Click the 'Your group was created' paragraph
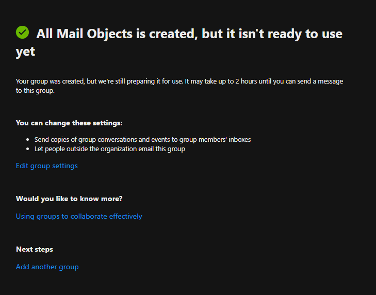 pyautogui.click(x=179, y=86)
